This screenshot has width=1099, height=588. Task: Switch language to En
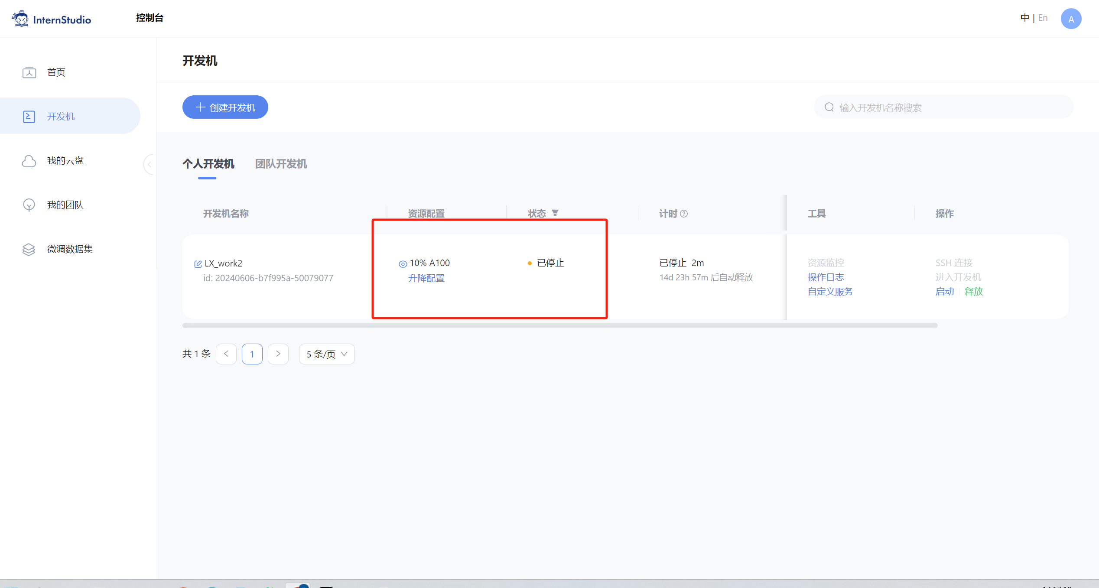pos(1043,18)
